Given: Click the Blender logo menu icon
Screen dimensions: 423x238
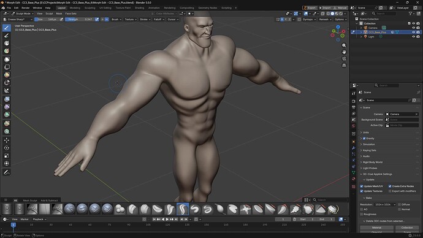Looking at the screenshot, I should pos(3,8).
